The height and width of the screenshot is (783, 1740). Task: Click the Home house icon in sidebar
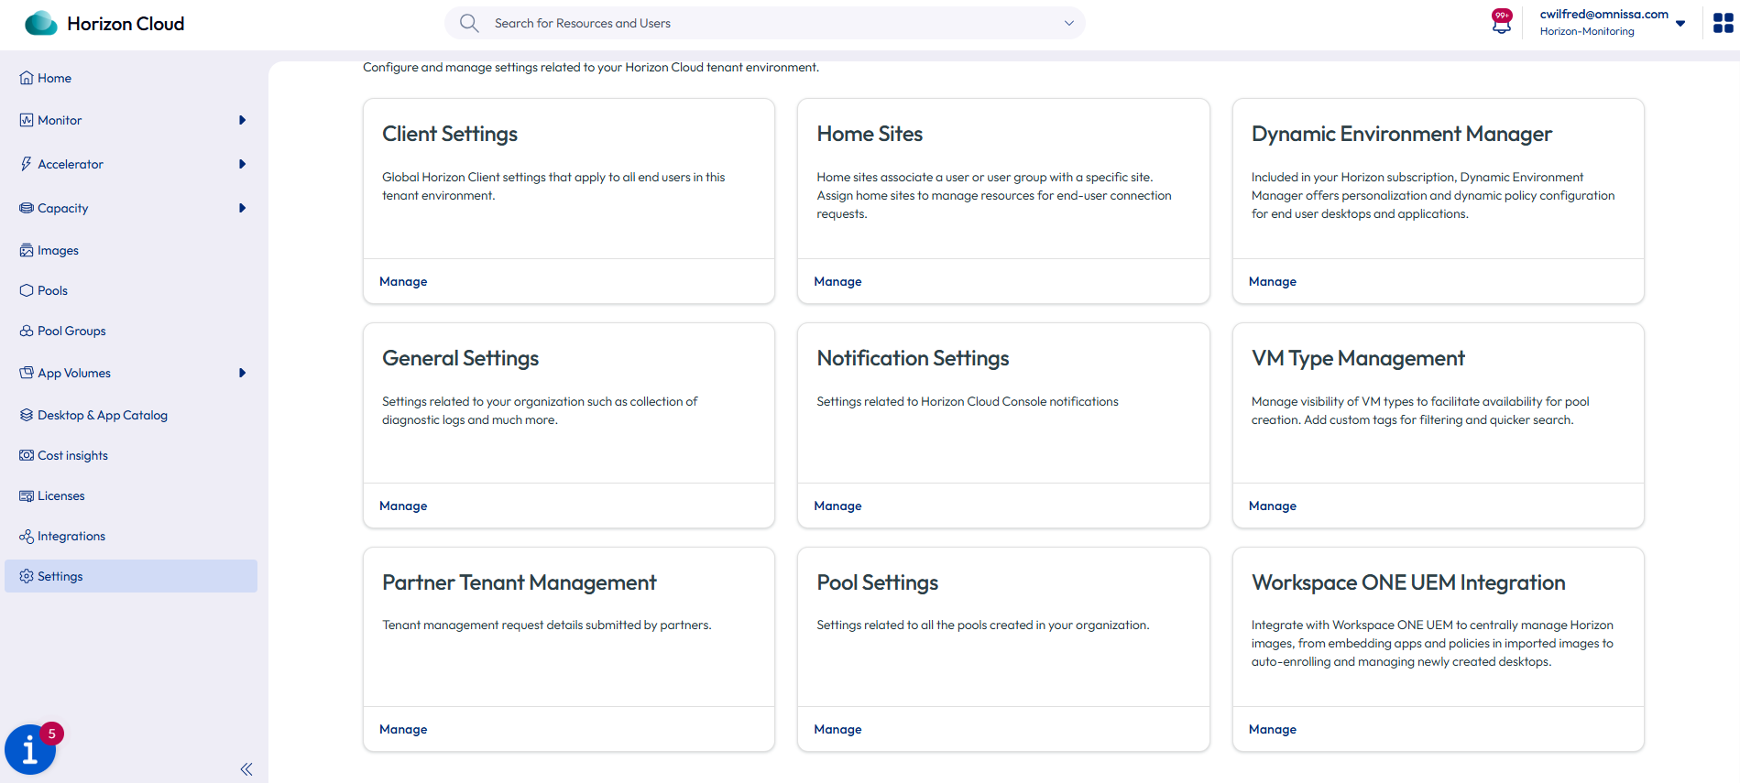click(27, 78)
